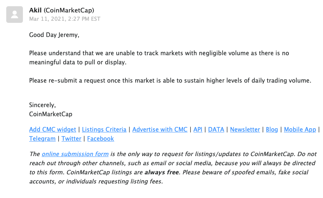The image size is (323, 198).
Task: Open the online submission form link
Action: pyautogui.click(x=75, y=154)
